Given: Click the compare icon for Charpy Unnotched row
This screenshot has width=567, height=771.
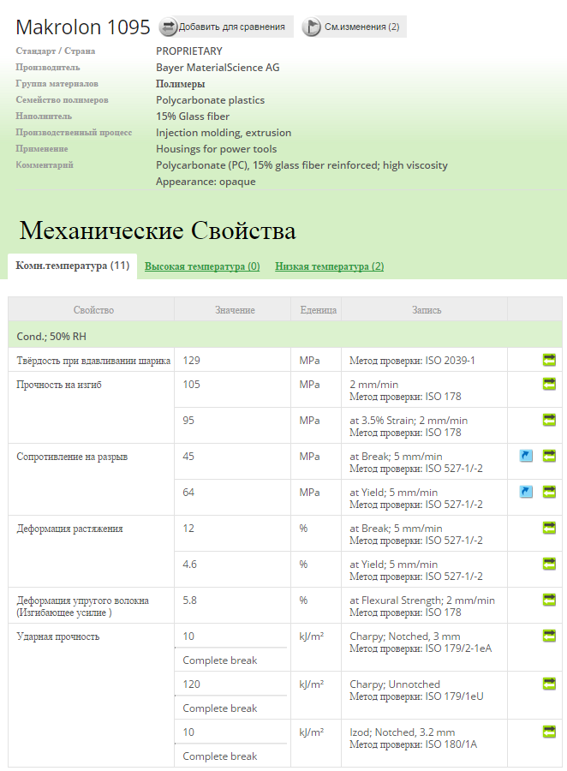Looking at the screenshot, I should (549, 684).
